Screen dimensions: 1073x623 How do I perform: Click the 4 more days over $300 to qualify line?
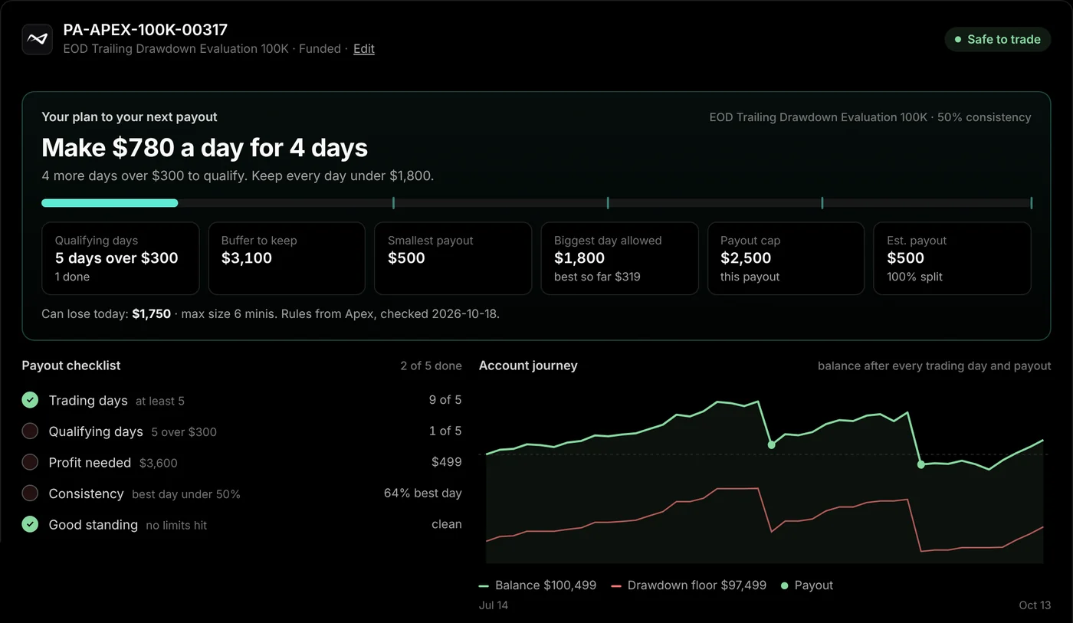(x=238, y=176)
